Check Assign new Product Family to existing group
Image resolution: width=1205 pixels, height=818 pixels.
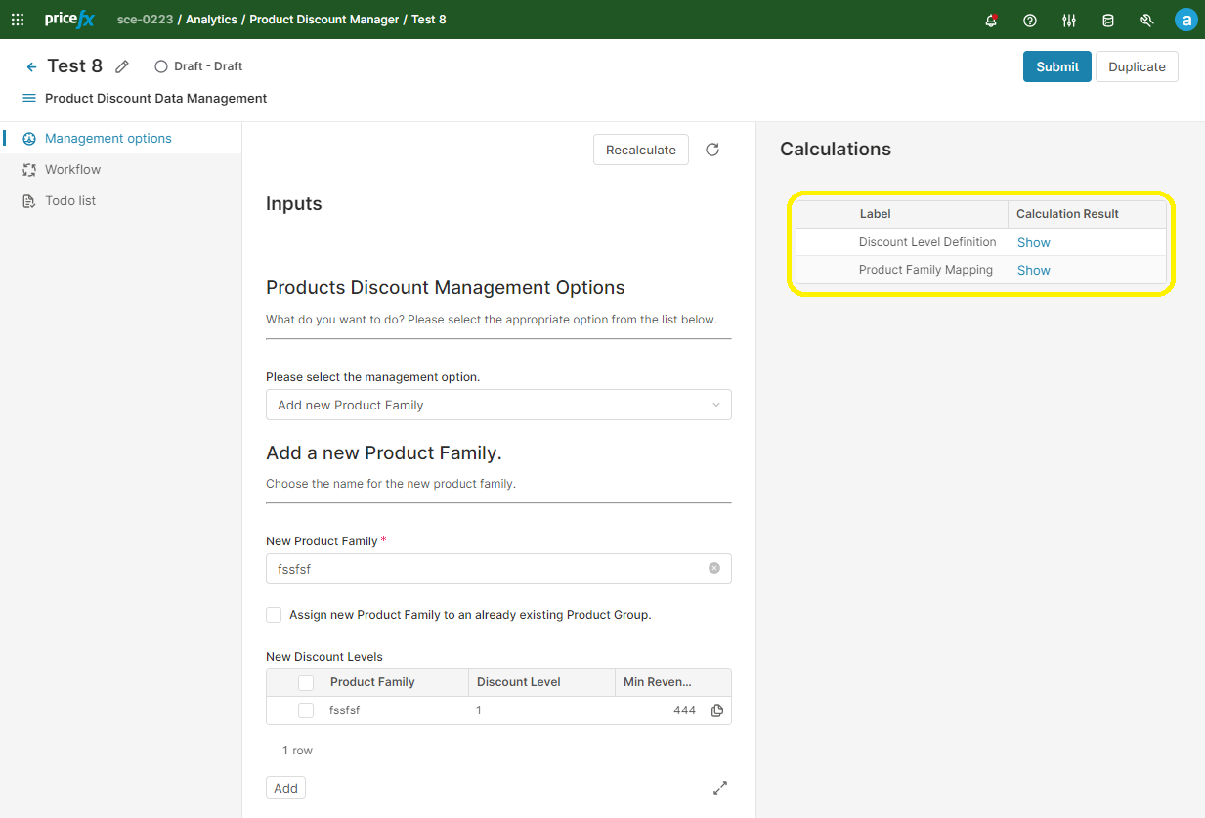tap(274, 615)
